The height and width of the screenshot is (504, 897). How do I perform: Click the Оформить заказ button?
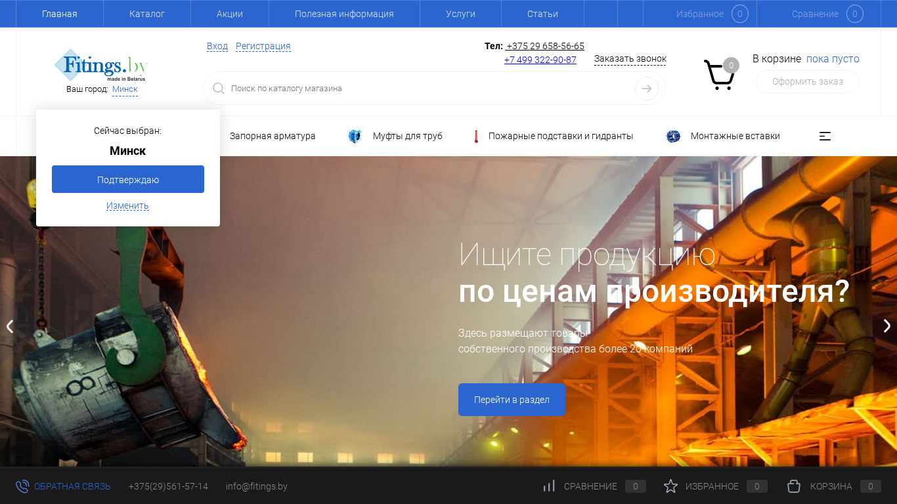[808, 82]
